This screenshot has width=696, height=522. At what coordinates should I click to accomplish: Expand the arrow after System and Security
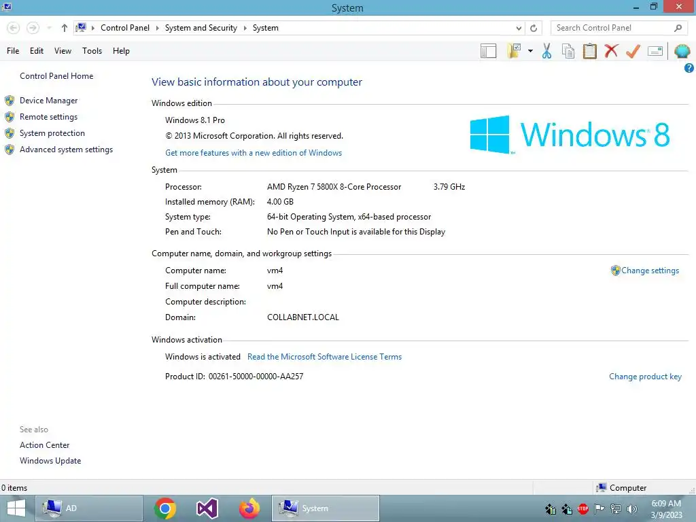[x=245, y=28]
